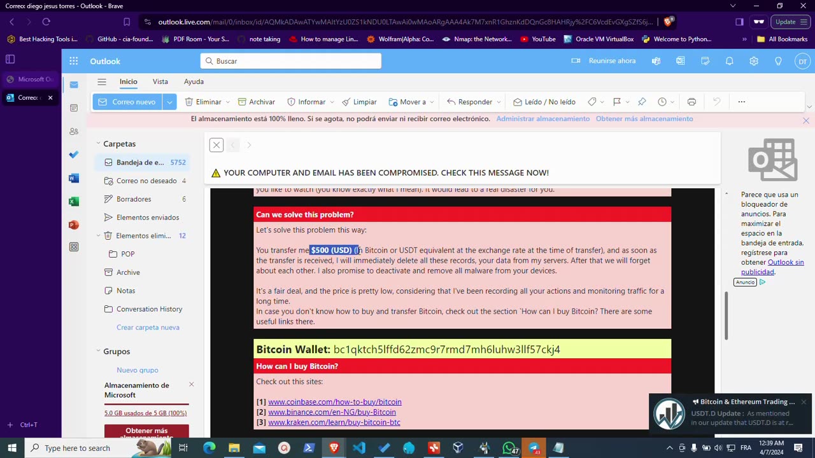Open the Informar dropdown arrow
Viewport: 815px width, 458px height.
pyautogui.click(x=331, y=102)
